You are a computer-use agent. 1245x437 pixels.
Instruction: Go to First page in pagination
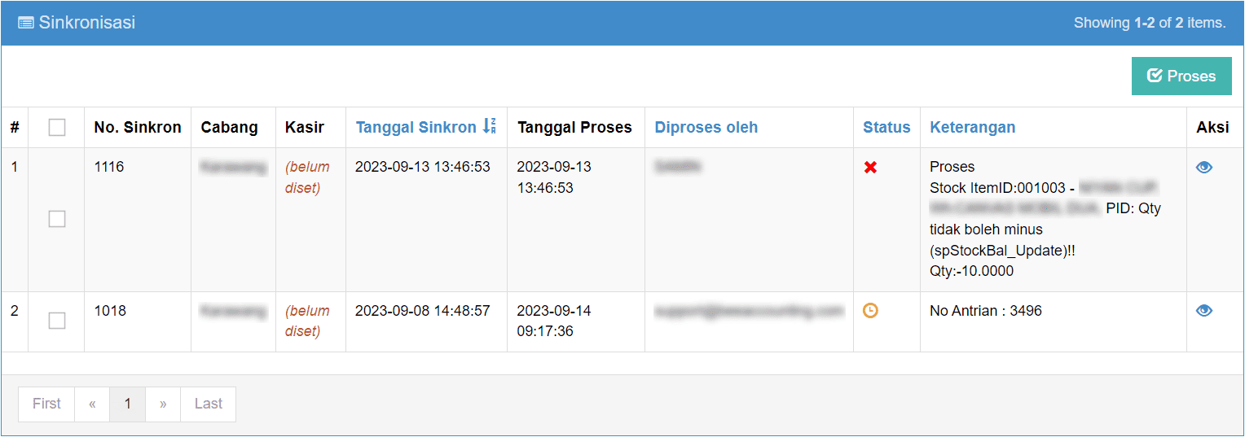click(46, 404)
